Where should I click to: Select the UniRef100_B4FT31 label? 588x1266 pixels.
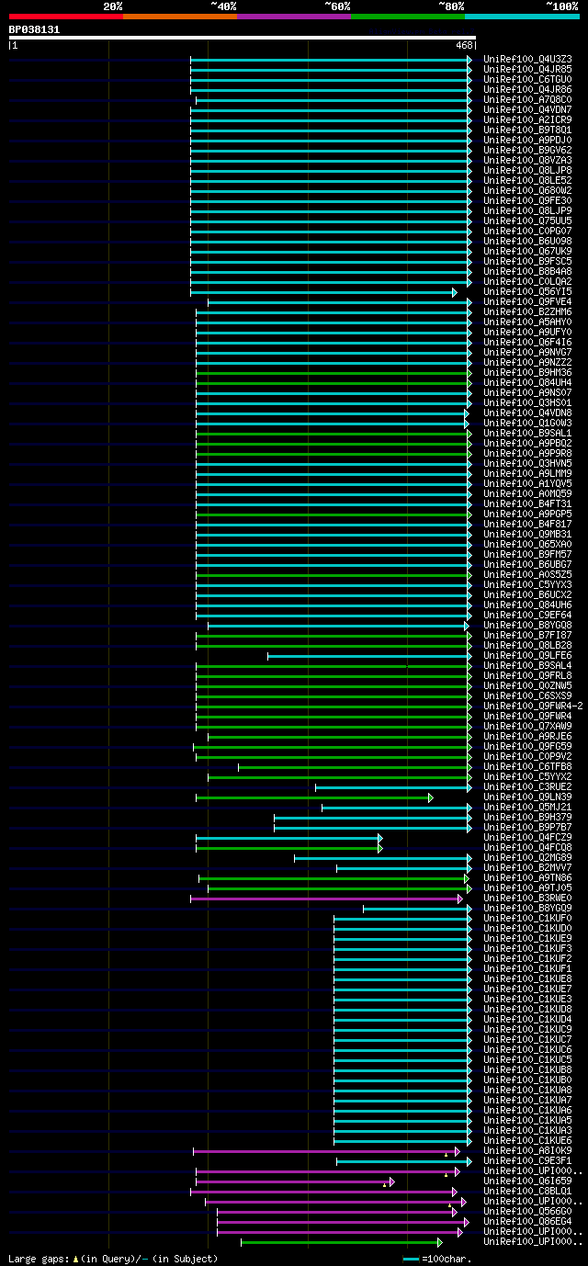coord(527,503)
